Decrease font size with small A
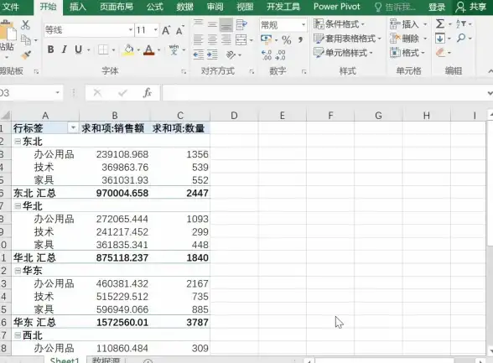This screenshot has width=493, height=363. [x=179, y=31]
